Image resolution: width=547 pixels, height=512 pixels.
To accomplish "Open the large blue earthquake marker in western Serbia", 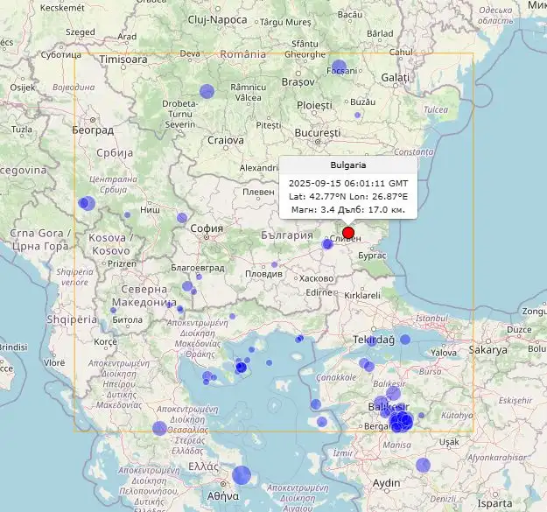I will pos(86,203).
